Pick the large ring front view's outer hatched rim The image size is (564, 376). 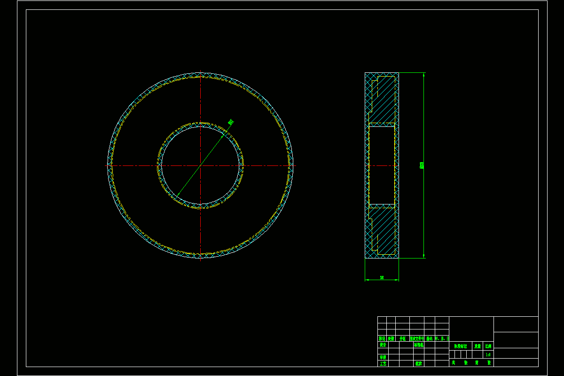tap(201, 75)
